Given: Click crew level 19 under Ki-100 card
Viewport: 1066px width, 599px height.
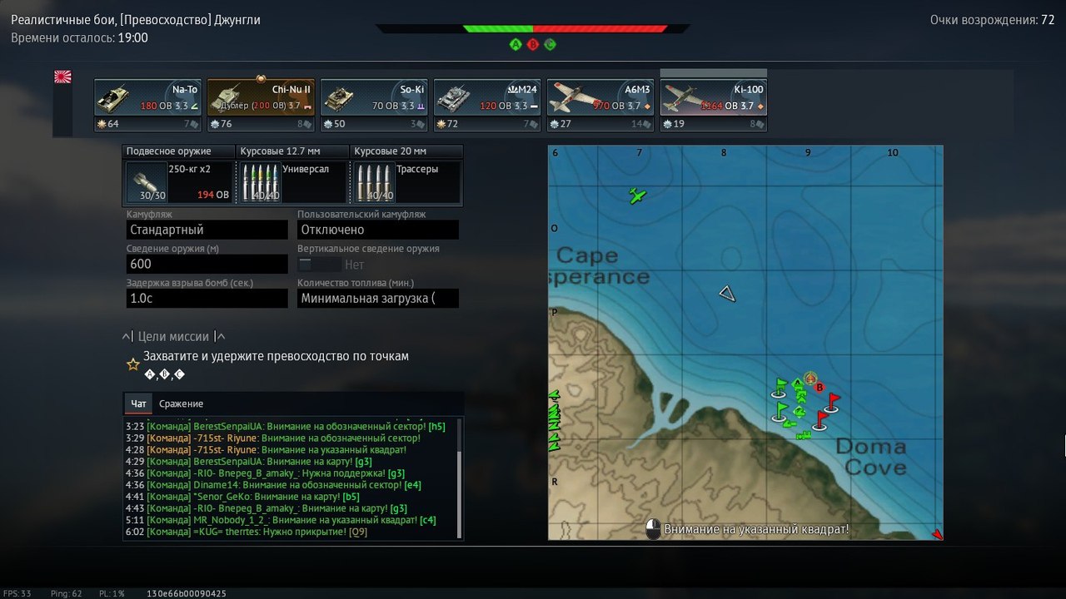Looking at the screenshot, I should [x=675, y=124].
